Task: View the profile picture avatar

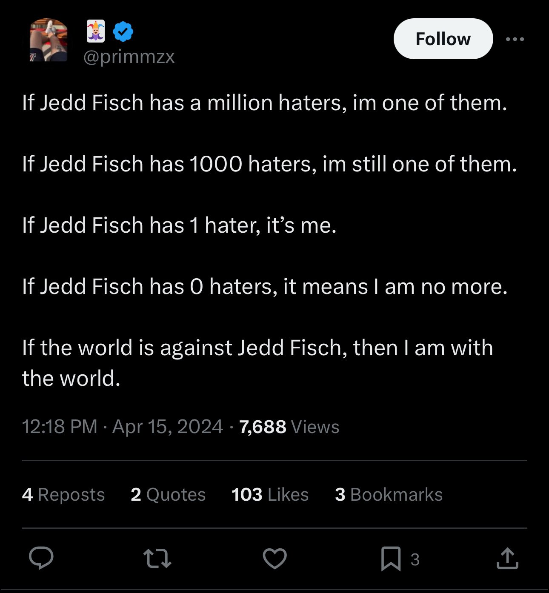Action: [x=49, y=40]
